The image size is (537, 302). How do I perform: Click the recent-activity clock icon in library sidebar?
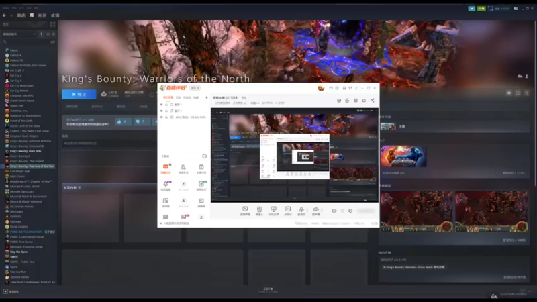tap(48, 34)
